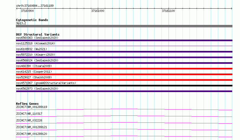The image size is (240, 140).
Task: Open variant nsv6108932 (Wu2021) label
Action: (x=32, y=49)
